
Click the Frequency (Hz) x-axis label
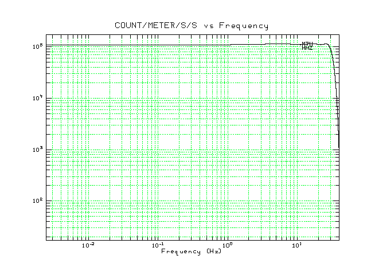(191, 252)
